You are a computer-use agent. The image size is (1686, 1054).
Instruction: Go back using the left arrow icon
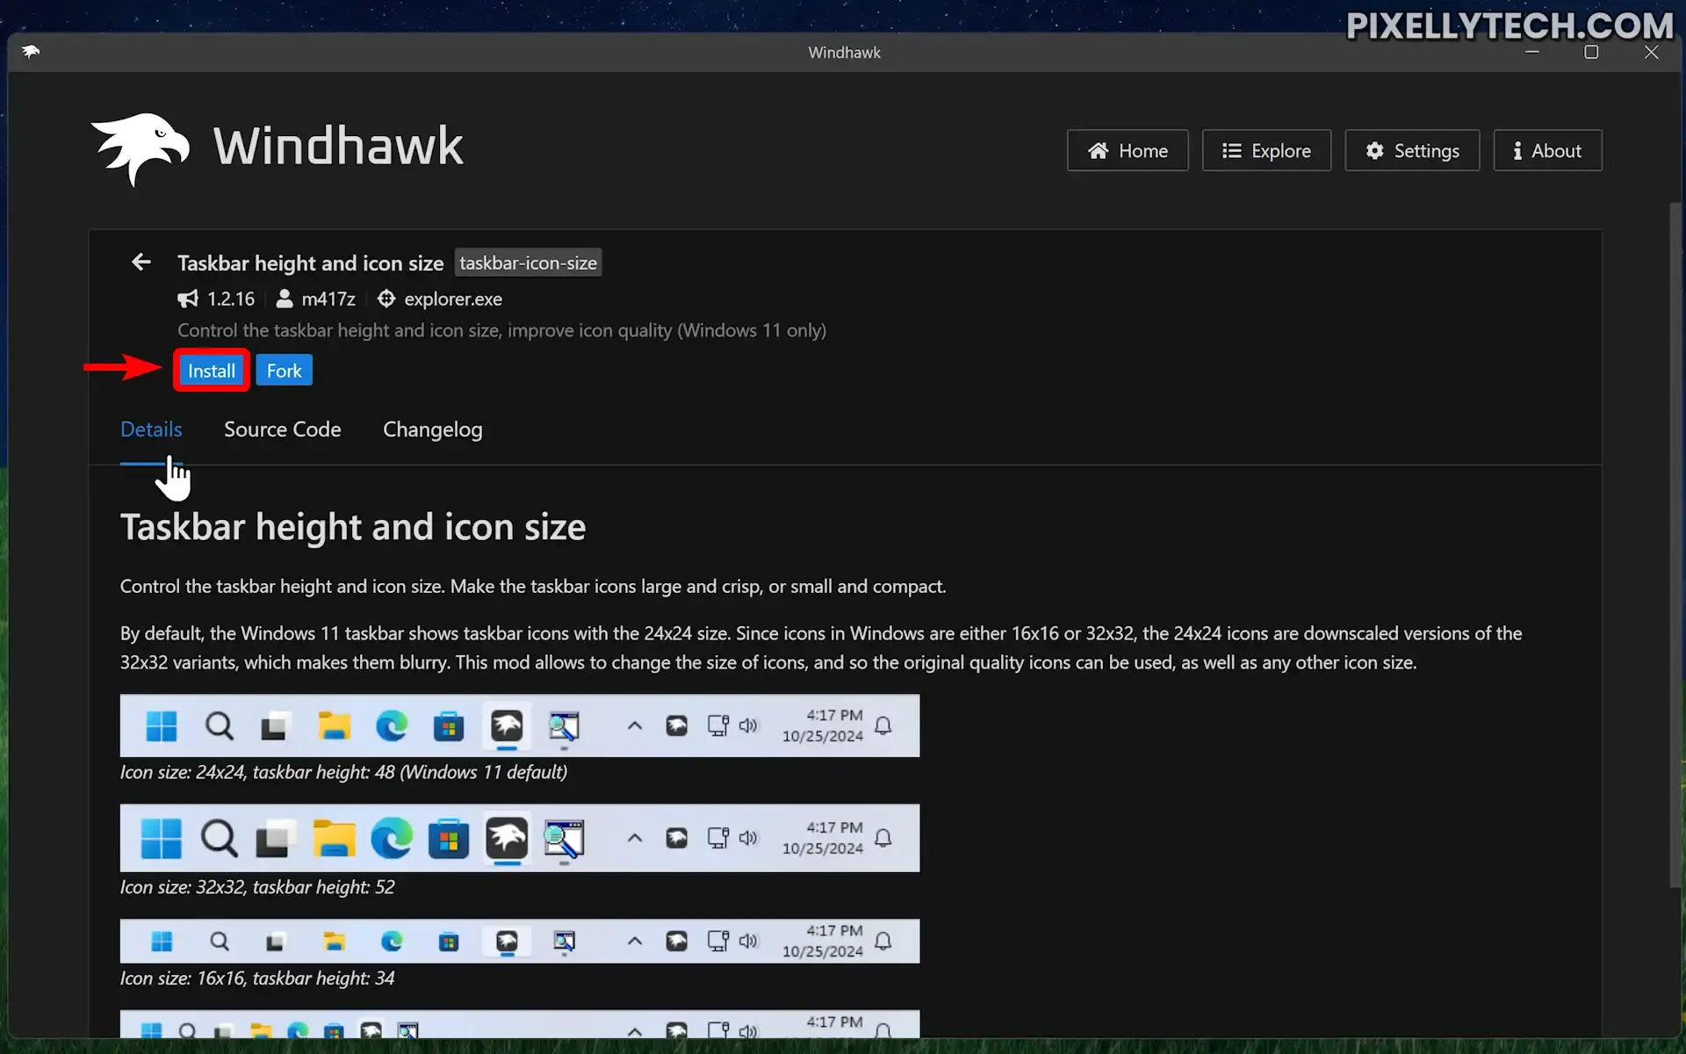pyautogui.click(x=140, y=263)
